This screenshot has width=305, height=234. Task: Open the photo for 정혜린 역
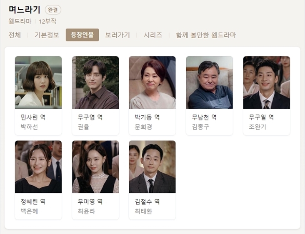click(38, 167)
